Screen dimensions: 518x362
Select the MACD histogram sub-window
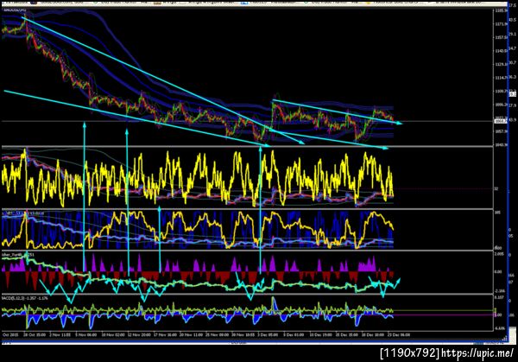pos(247,313)
